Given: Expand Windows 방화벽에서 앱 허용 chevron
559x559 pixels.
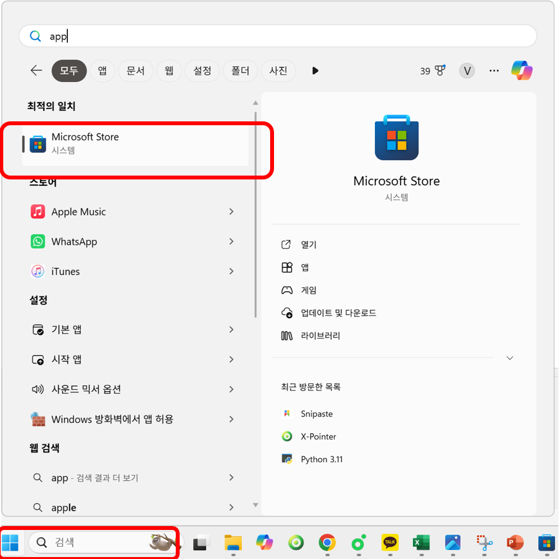Looking at the screenshot, I should click(x=231, y=420).
